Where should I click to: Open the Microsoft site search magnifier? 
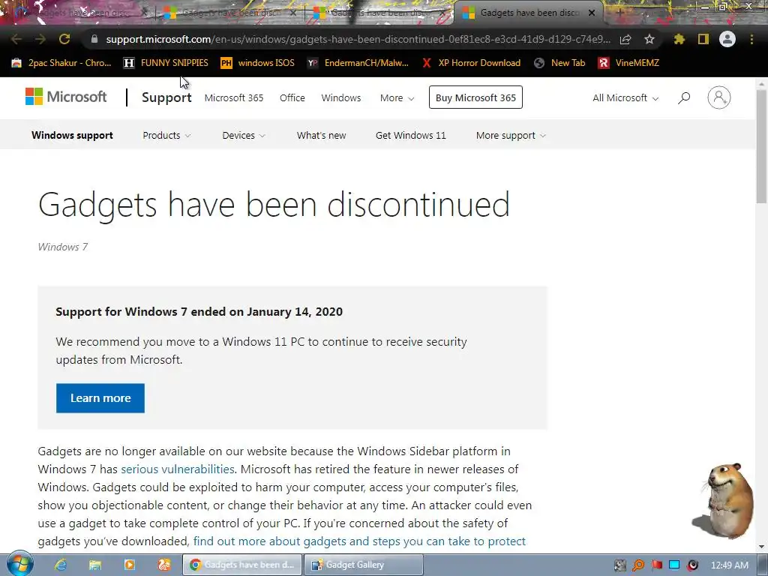click(684, 98)
